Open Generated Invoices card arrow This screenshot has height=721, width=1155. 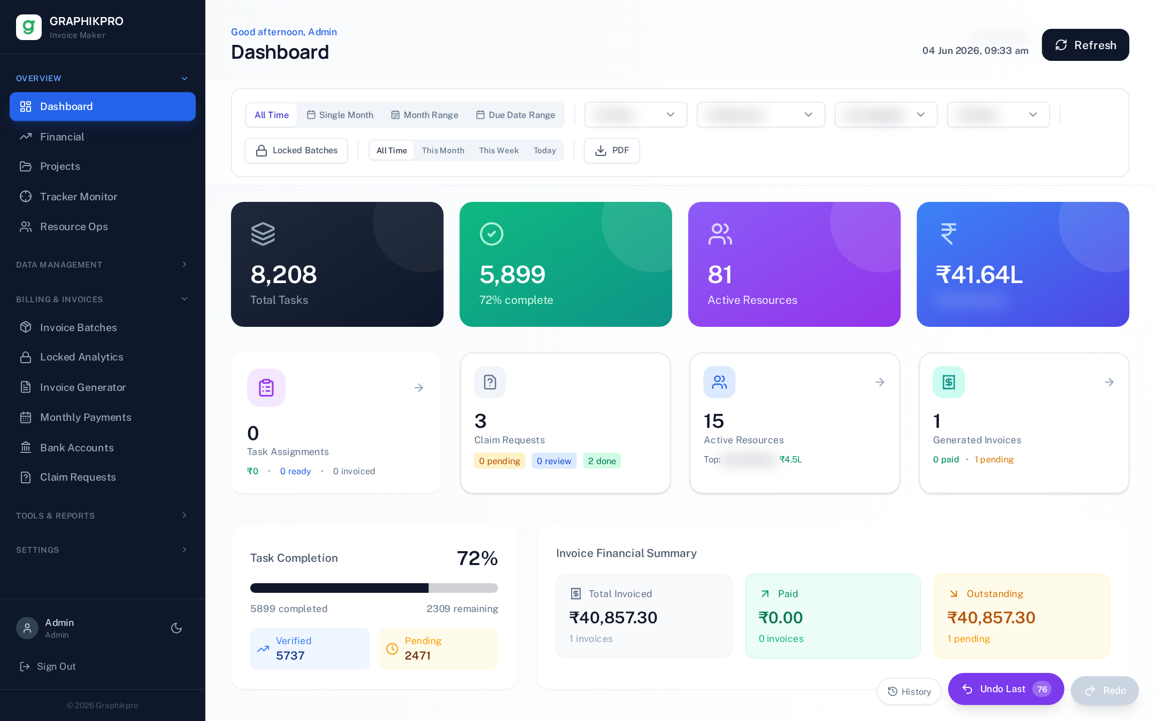pyautogui.click(x=1109, y=382)
